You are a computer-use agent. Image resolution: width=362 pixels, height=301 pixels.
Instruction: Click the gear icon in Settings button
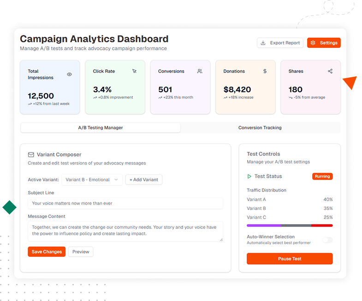(x=313, y=43)
